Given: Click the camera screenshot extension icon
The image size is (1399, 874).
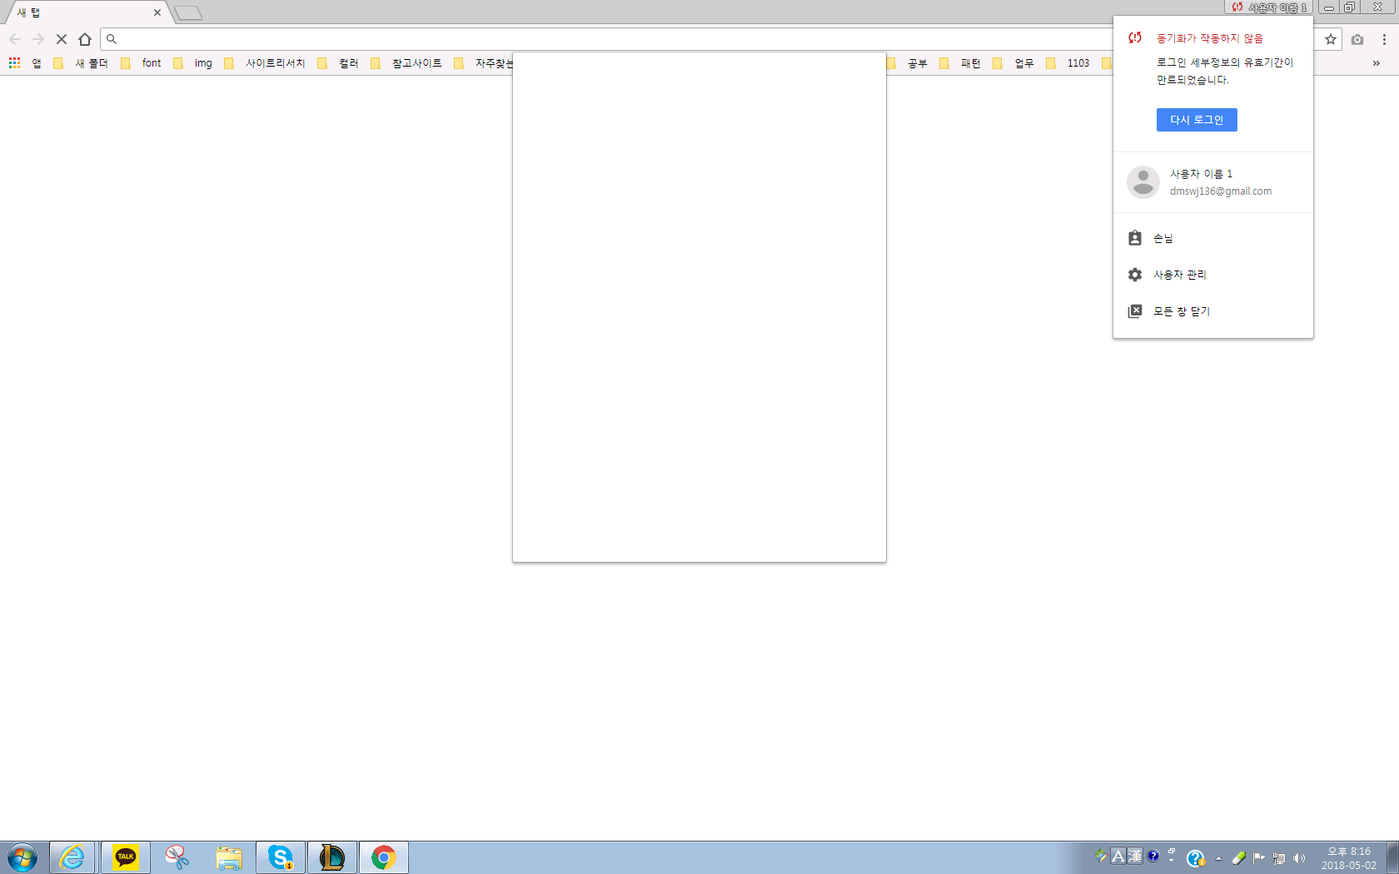Looking at the screenshot, I should [x=1357, y=39].
